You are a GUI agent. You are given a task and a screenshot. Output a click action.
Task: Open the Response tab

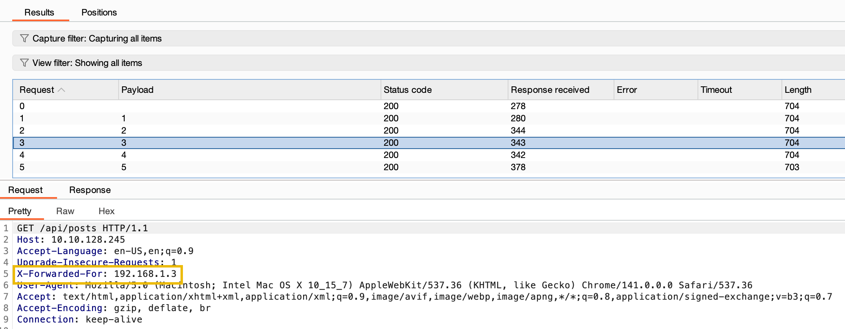tap(90, 190)
